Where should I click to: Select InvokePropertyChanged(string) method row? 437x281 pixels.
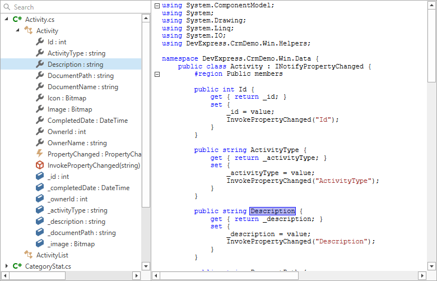tap(94, 165)
